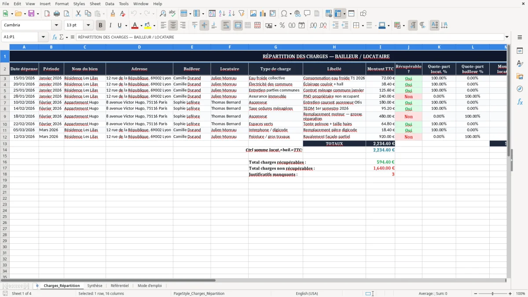Apply yellow background color
Image resolution: width=528 pixels, height=297 pixels.
coord(148,26)
